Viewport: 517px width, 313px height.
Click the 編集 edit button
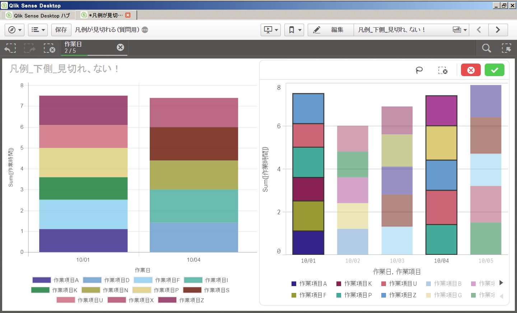331,30
